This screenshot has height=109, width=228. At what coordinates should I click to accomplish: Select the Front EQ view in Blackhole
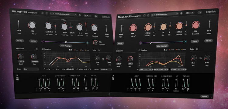[x=171, y=50]
